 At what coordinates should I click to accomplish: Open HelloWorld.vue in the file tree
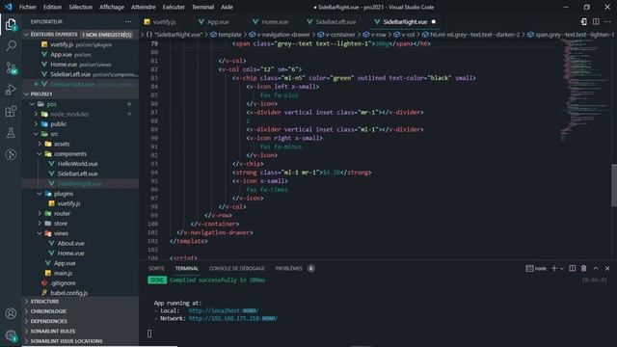(x=81, y=164)
